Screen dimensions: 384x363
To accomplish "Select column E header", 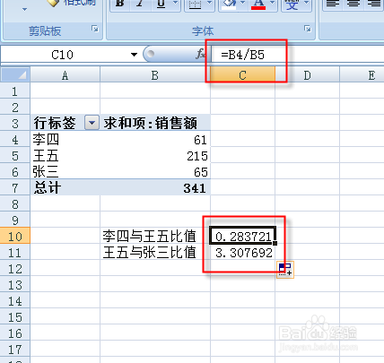I will point(362,75).
